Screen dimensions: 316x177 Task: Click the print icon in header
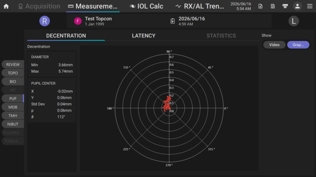tap(285, 6)
